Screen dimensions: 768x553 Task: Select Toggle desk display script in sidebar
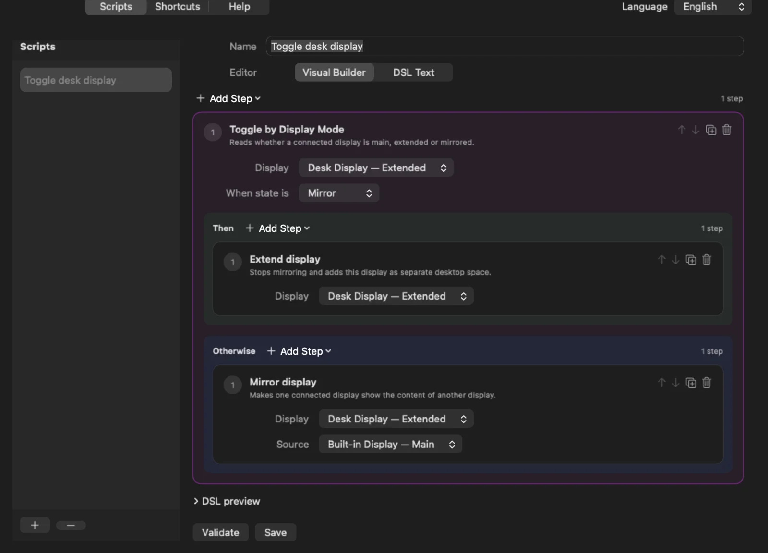[96, 80]
